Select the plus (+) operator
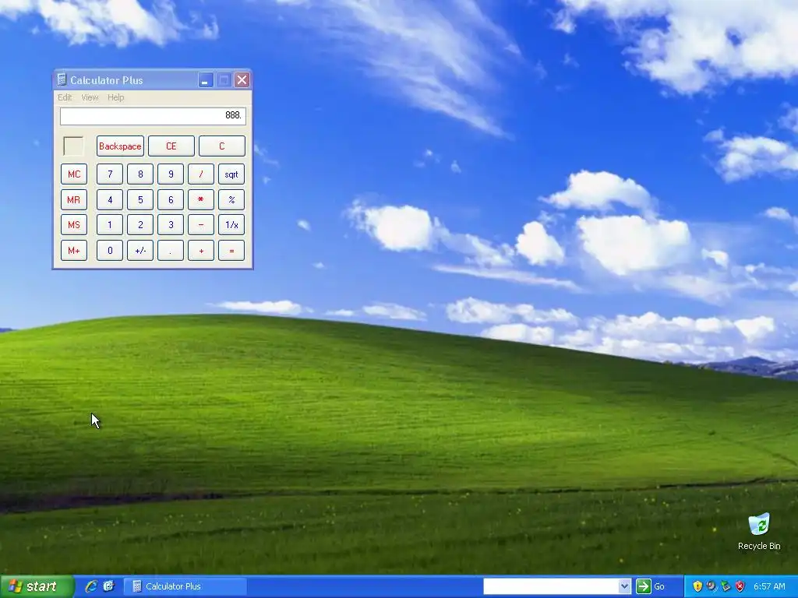 coord(201,250)
